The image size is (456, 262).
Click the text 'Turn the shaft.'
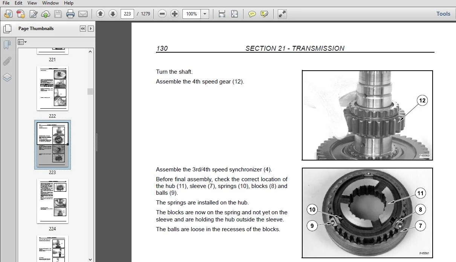click(174, 72)
